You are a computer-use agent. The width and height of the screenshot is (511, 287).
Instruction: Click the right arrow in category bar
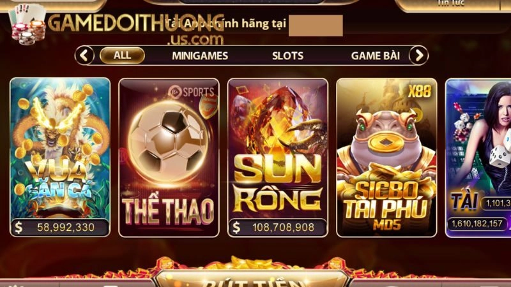pos(419,55)
